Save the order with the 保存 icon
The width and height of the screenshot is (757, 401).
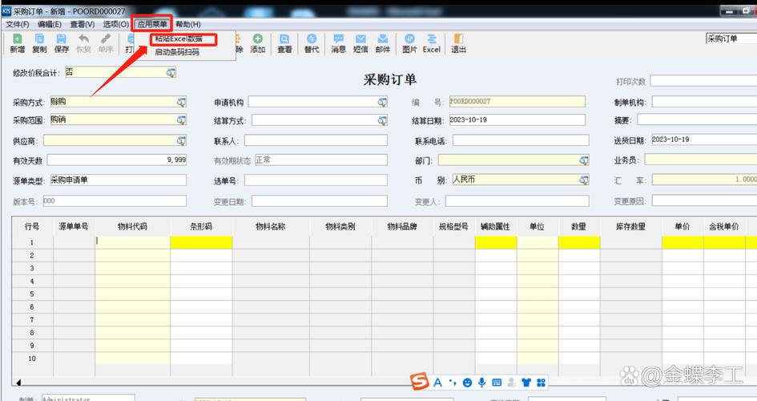tap(61, 43)
